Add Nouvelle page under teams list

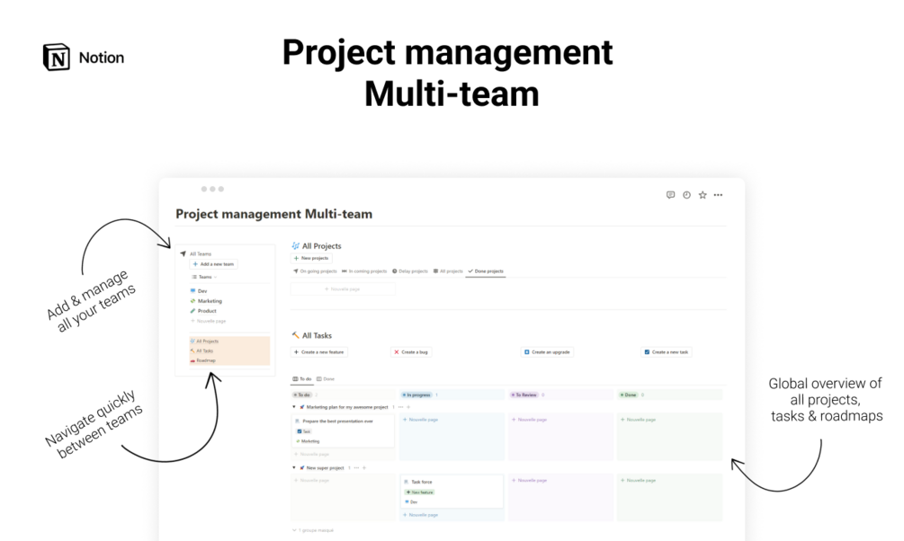pyautogui.click(x=209, y=321)
